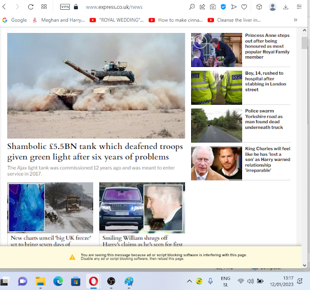The image size is (310, 290).
Task: Open File Explorer from taskbar
Action: click(41, 281)
